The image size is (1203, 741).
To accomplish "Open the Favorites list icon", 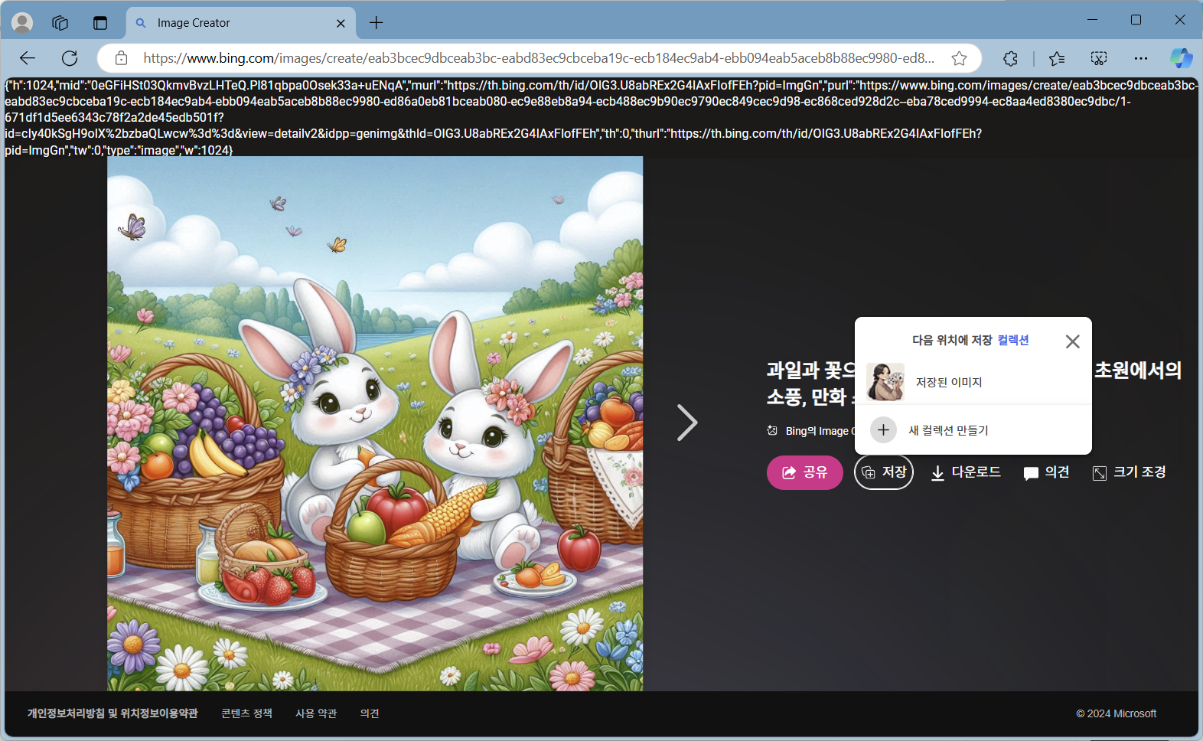I will [x=1057, y=58].
